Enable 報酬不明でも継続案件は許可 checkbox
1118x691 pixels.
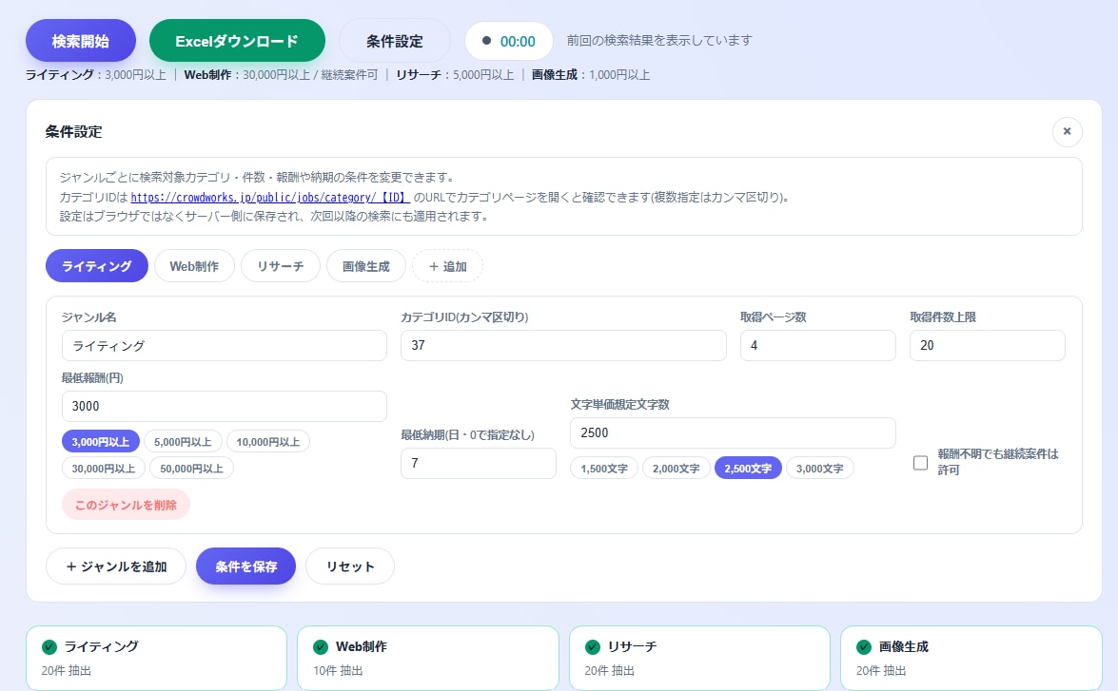920,462
